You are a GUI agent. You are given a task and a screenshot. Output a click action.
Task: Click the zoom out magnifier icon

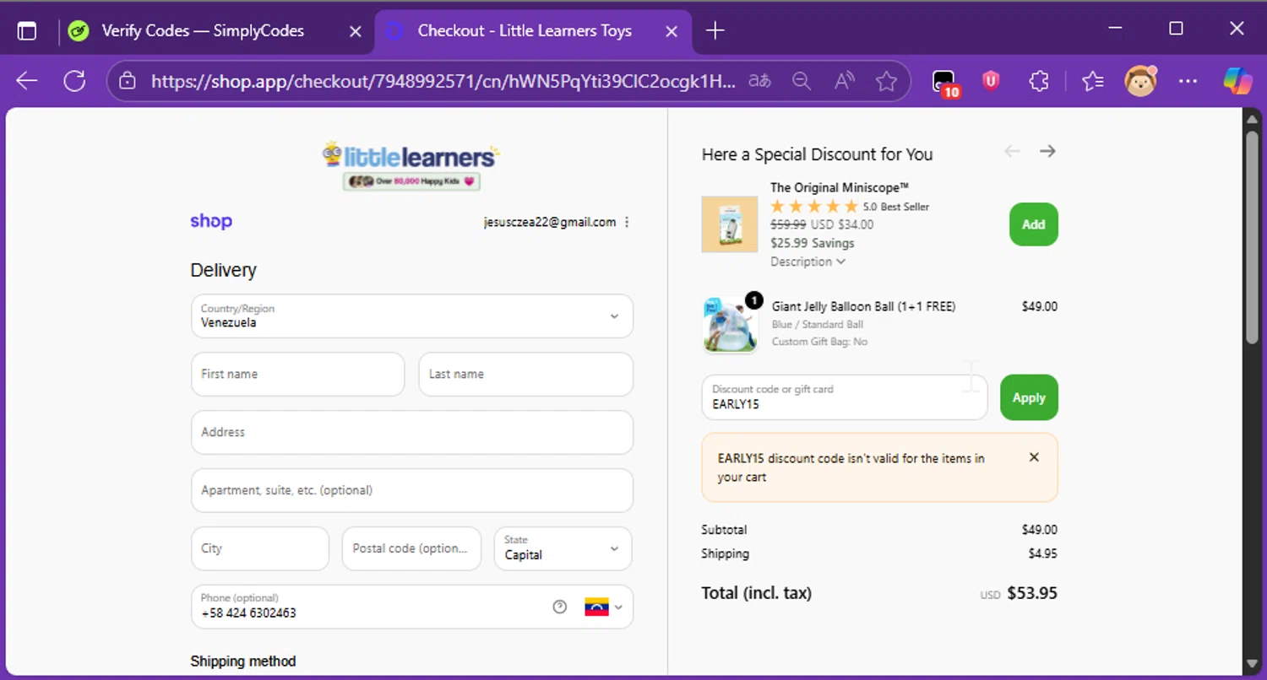click(802, 81)
